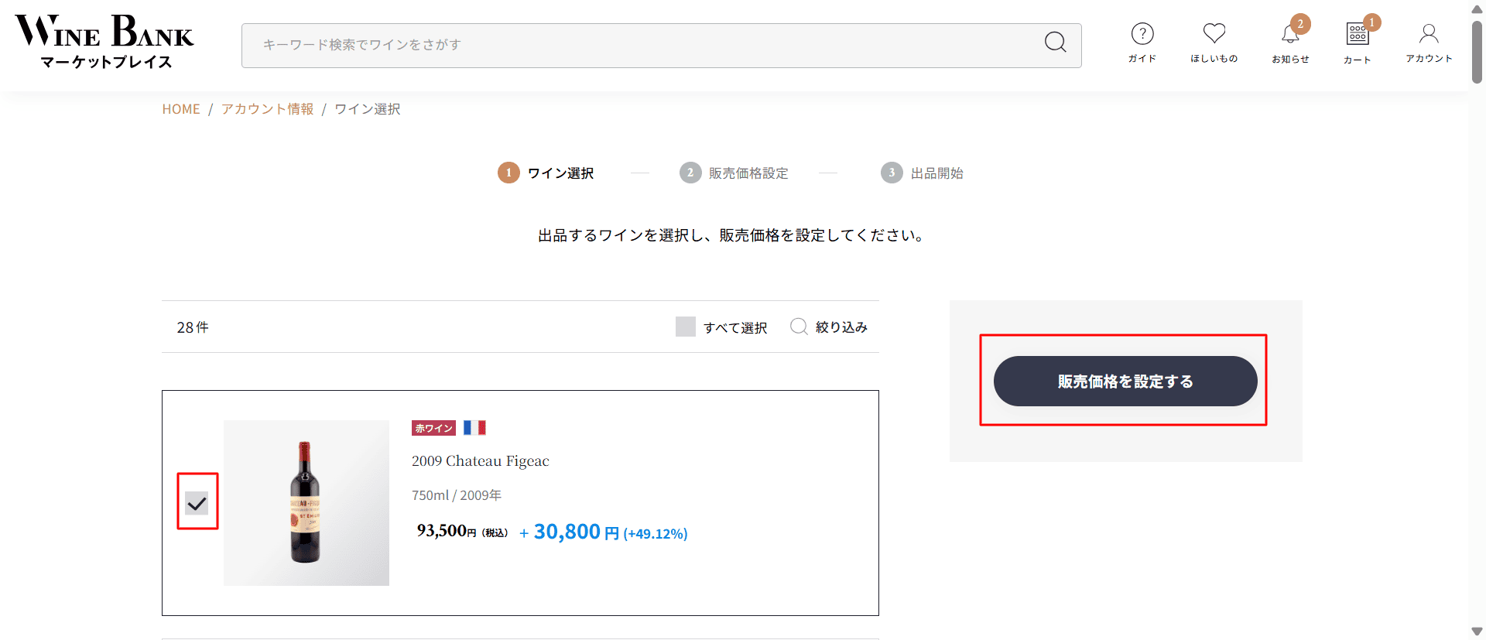Go to step 2 販売価格設定
Image resolution: width=1486 pixels, height=640 pixels.
(x=734, y=173)
